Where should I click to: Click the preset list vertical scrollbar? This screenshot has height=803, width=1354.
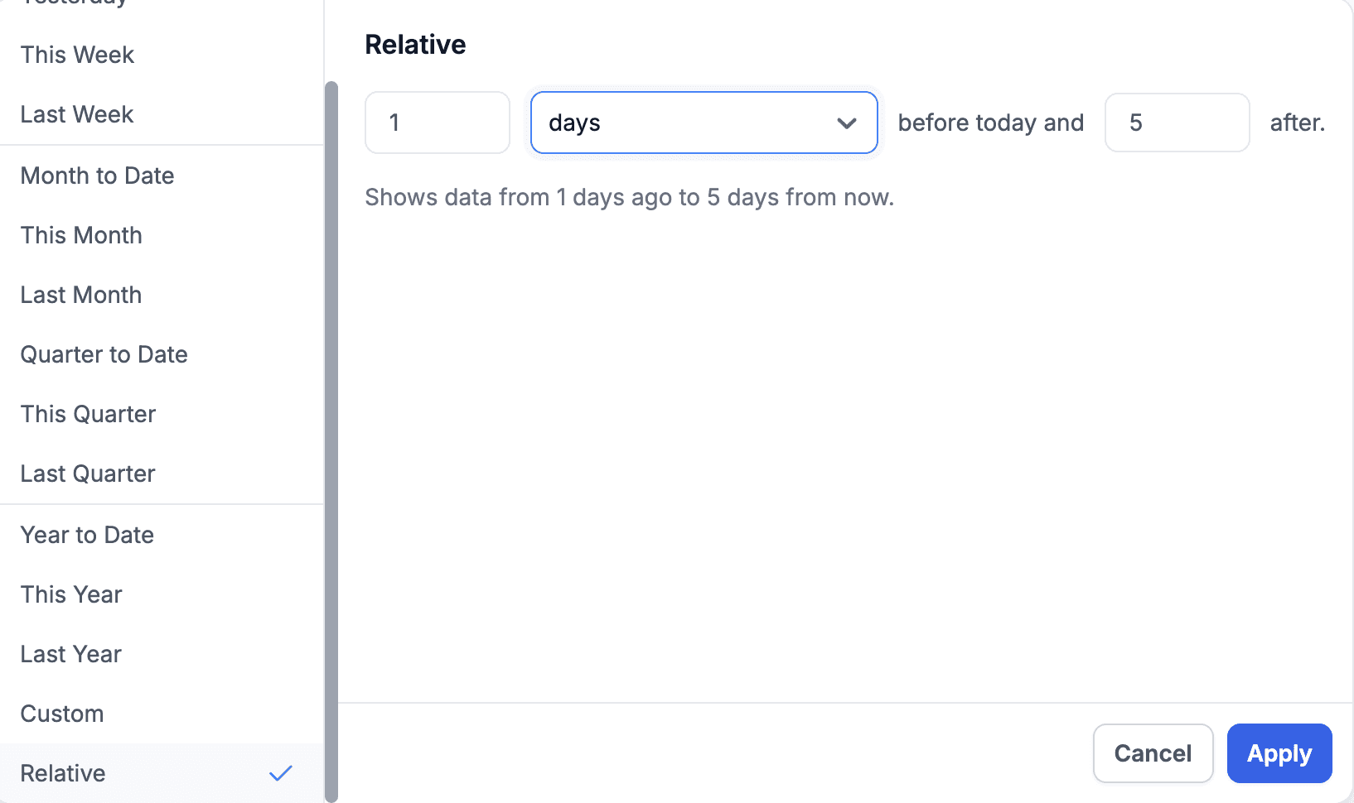pyautogui.click(x=331, y=439)
